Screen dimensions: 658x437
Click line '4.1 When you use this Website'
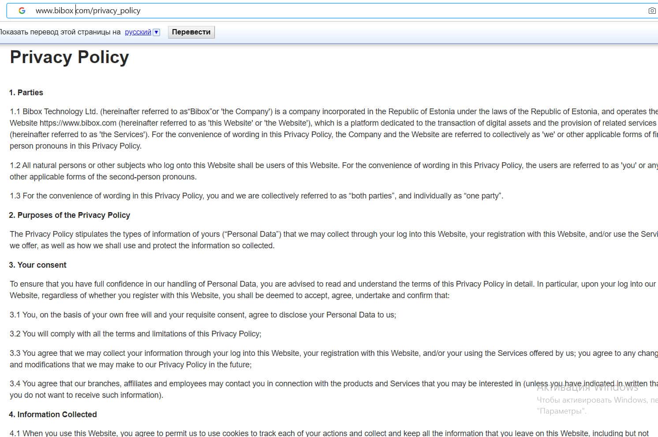tap(329, 433)
